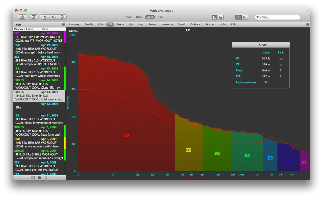Sort rides by Workout Code column
Viewport: 323px width, 198px height.
point(27,29)
